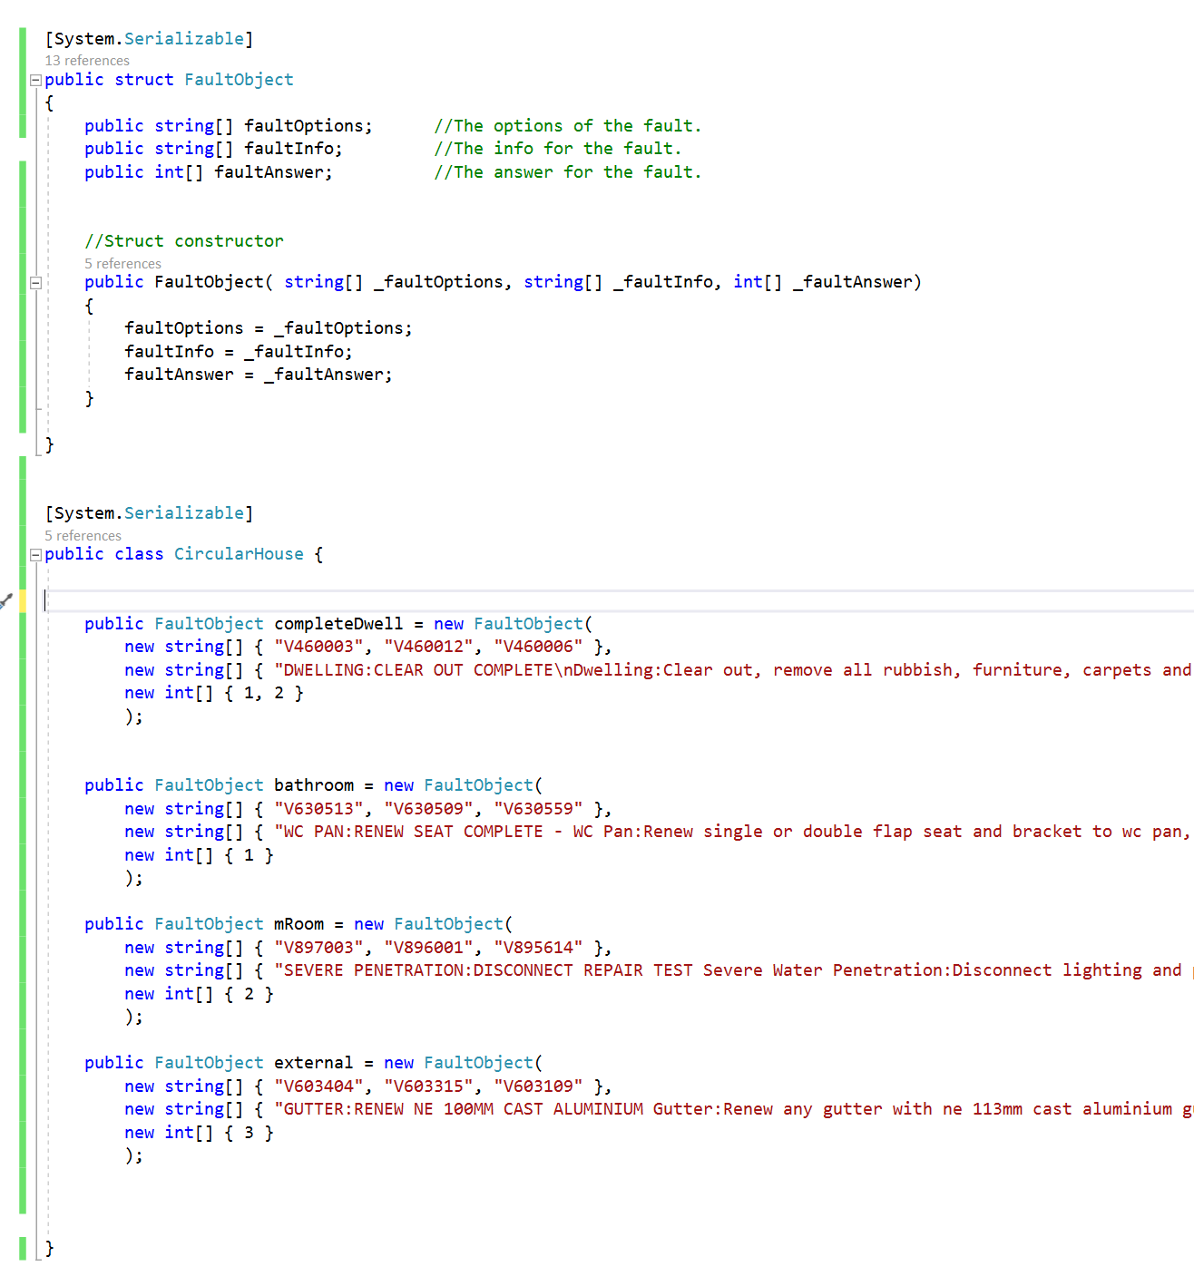Viewport: 1194px width, 1286px height.
Task: Click the "V630513" string literal
Action: [318, 809]
